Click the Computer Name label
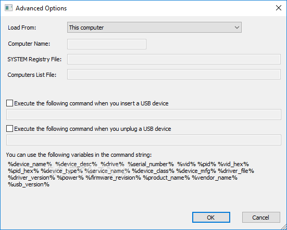Image resolution: width=287 pixels, height=230 pixels. [x=29, y=44]
